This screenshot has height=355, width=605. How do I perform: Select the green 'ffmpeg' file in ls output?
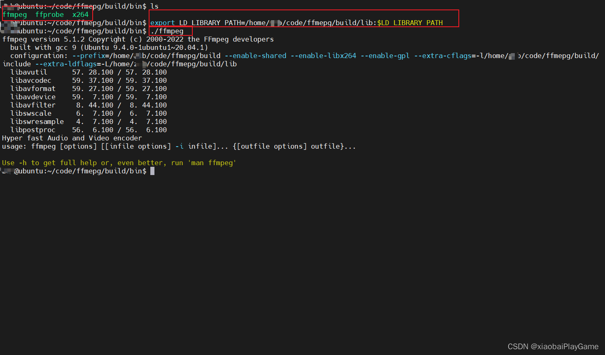click(15, 15)
